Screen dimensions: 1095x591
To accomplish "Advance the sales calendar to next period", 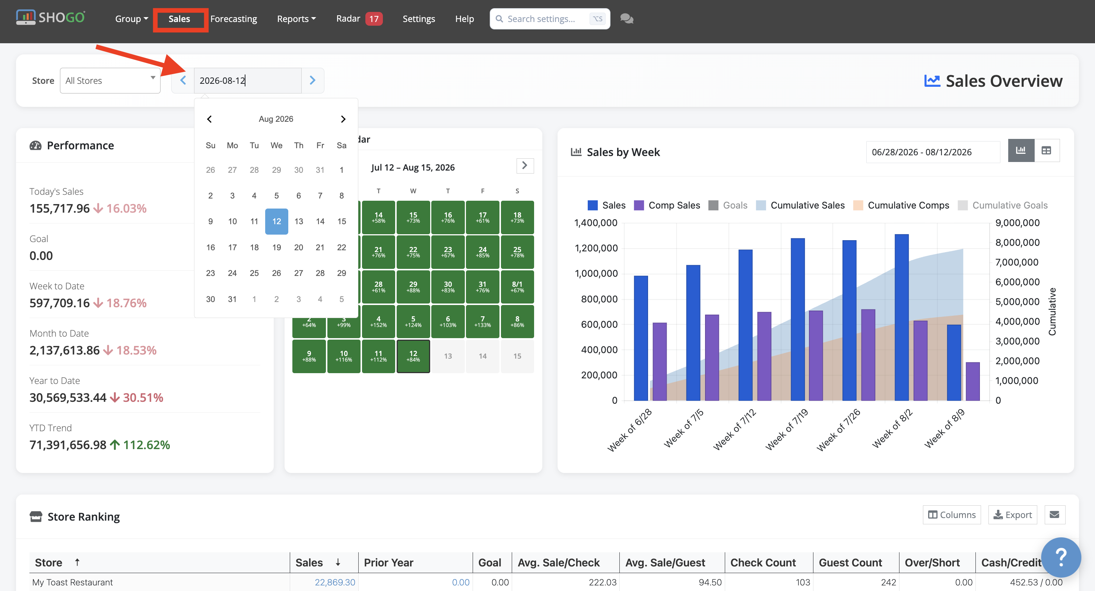I will (x=524, y=166).
